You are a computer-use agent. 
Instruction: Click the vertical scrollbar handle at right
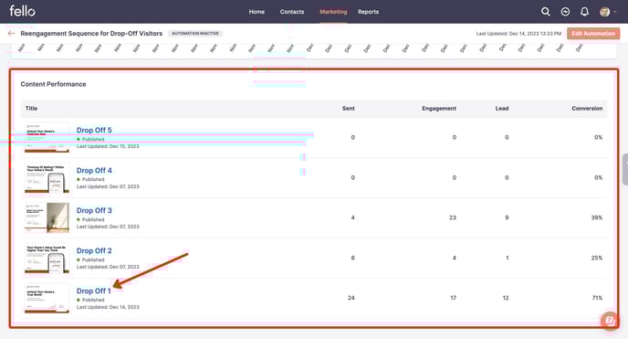(625, 169)
